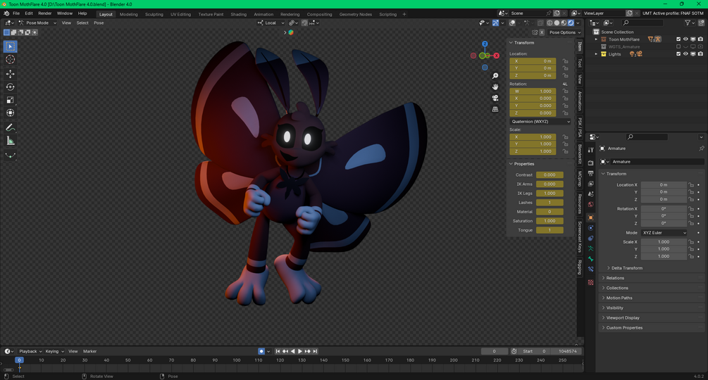Click the current frame number field
The image size is (708, 380).
[494, 351]
